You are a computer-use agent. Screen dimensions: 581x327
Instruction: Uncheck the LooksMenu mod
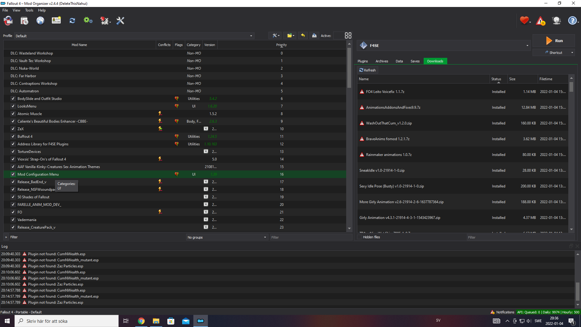point(13,106)
